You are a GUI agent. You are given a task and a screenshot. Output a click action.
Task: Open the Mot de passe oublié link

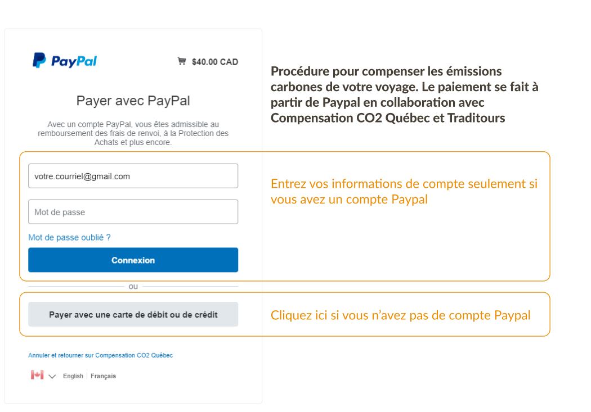coord(69,237)
